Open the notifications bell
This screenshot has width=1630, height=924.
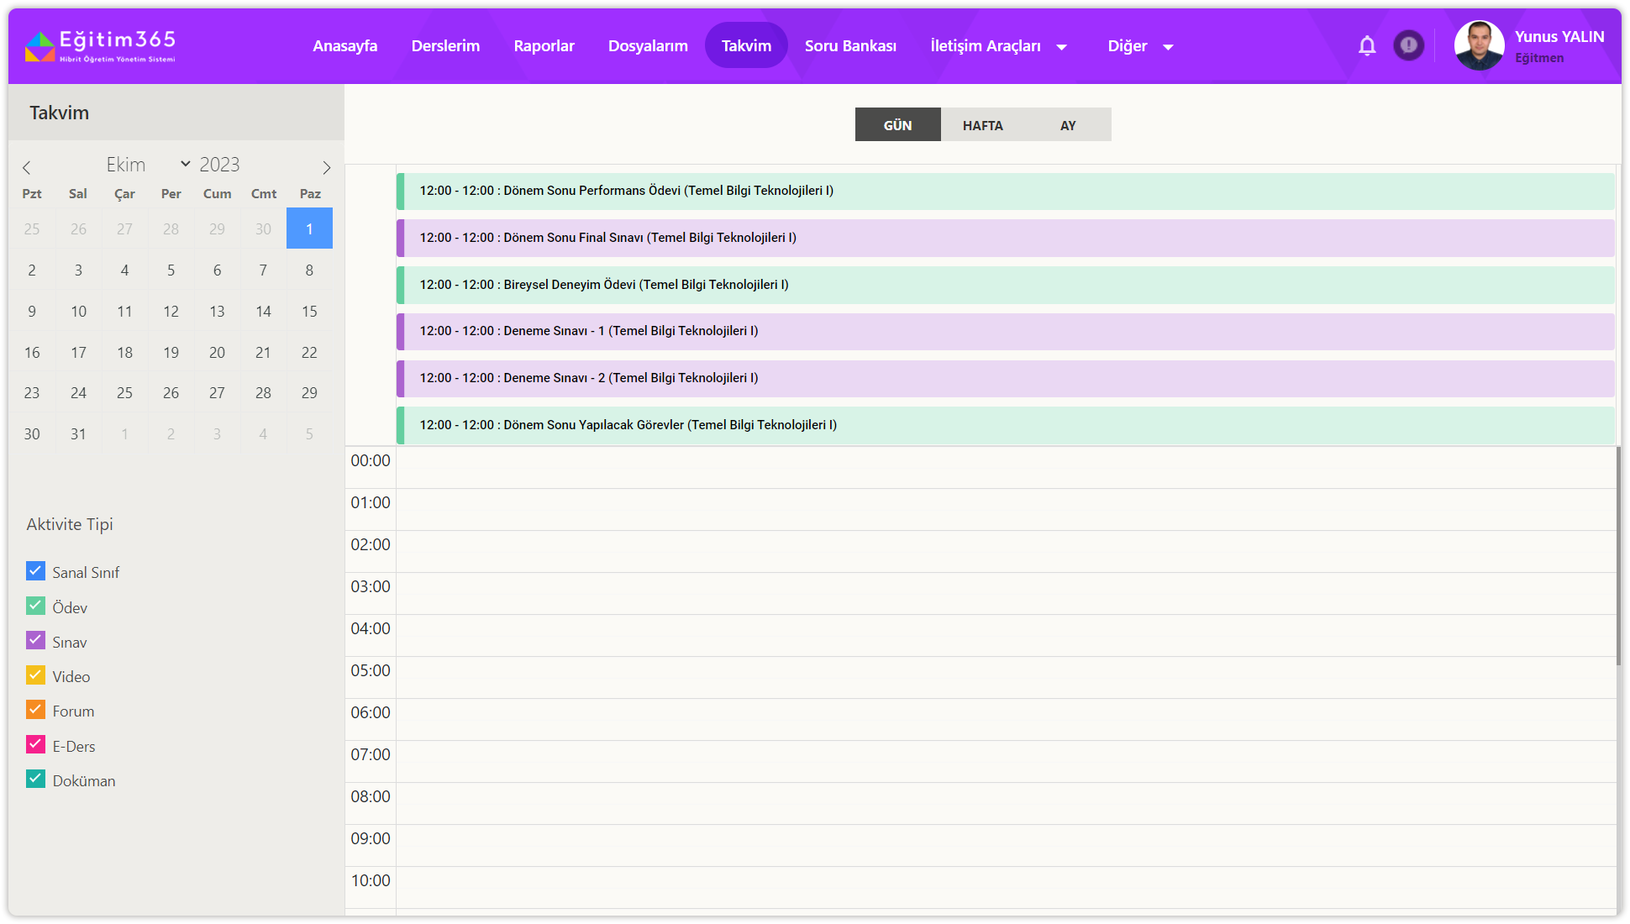point(1367,45)
